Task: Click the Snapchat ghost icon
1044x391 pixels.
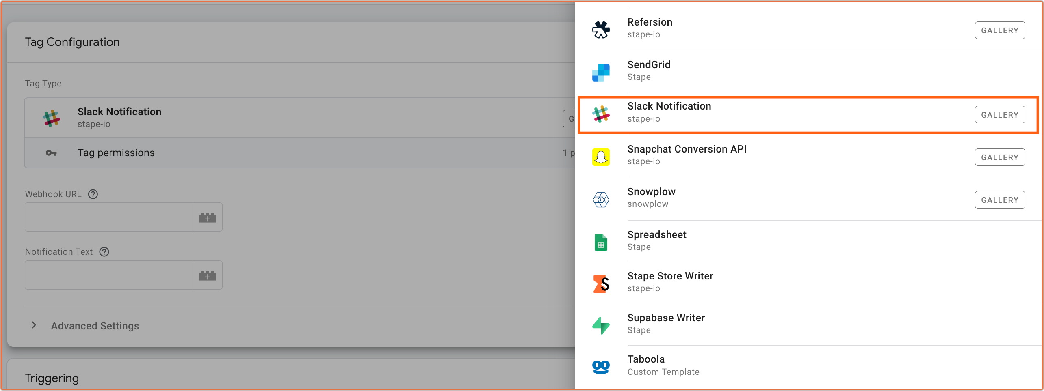Action: point(601,157)
